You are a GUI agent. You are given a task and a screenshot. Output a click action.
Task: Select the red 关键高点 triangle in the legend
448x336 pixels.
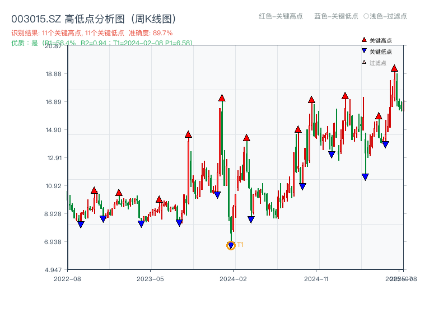364,40
